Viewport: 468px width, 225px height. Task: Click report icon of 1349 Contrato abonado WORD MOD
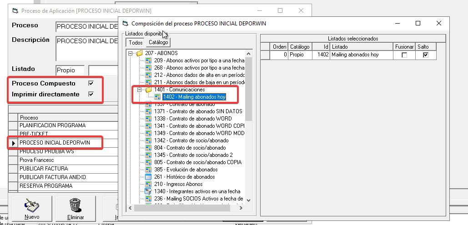pos(148,133)
